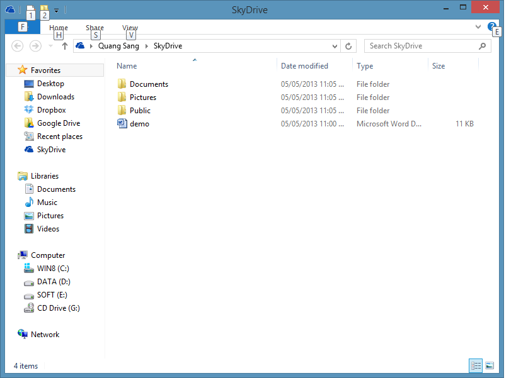Switch to Large icons view in status bar
Screen dimensions: 516x378
490,365
